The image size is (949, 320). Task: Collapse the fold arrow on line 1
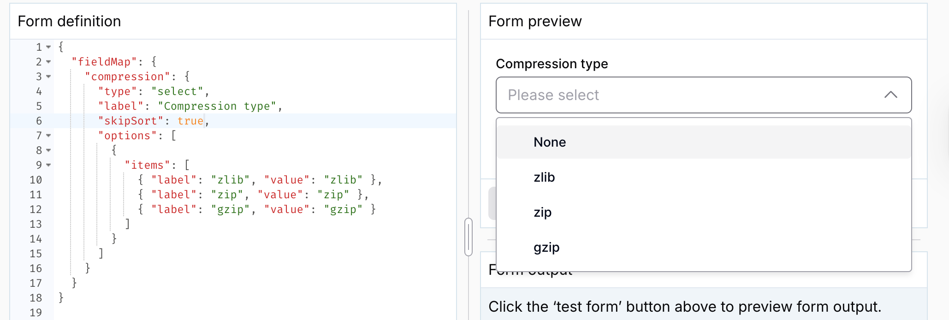click(48, 47)
